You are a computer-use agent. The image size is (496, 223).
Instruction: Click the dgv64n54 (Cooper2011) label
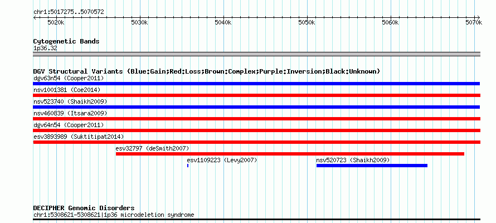[x=69, y=125]
